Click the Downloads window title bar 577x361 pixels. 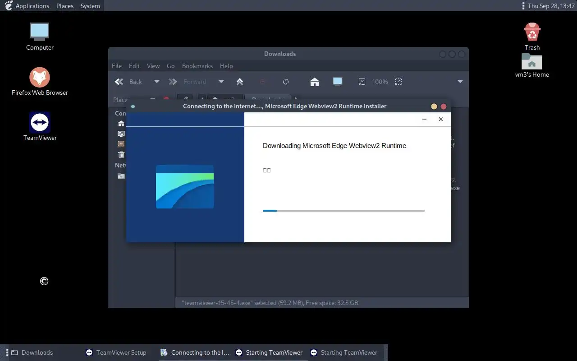point(279,54)
